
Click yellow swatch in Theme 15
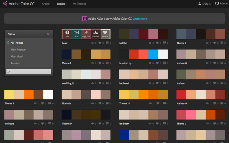click(124, 95)
